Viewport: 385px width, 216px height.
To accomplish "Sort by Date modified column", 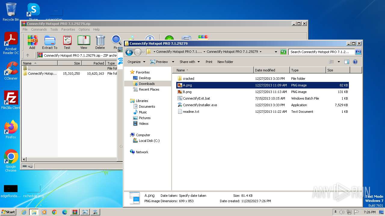I will pyautogui.click(x=272, y=70).
